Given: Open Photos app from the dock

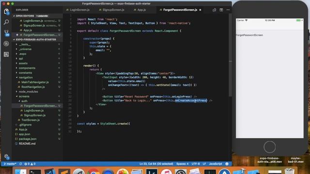Looking at the screenshot, I should tap(123, 172).
